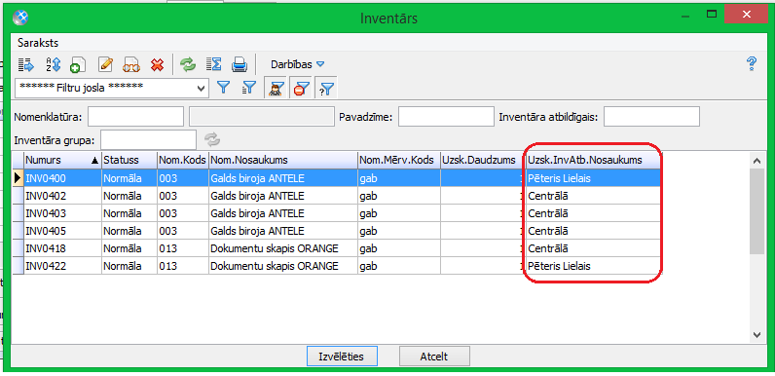Image resolution: width=775 pixels, height=376 pixels.
Task: Click the red X delete record icon
Action: pyautogui.click(x=157, y=64)
